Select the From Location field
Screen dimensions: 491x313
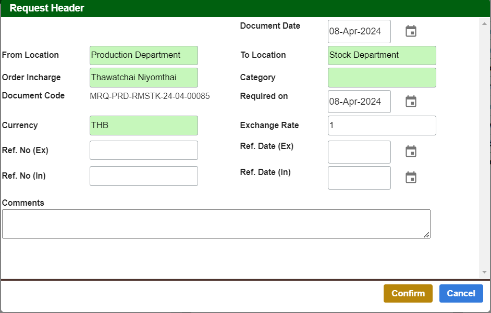(x=144, y=55)
